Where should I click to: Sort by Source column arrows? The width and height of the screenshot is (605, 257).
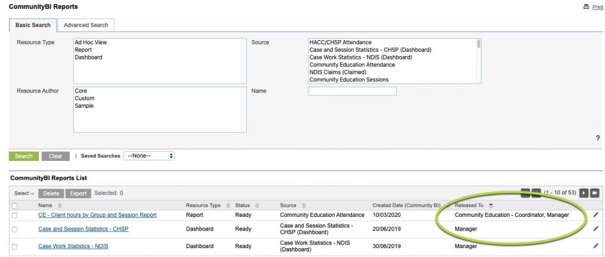(x=304, y=206)
